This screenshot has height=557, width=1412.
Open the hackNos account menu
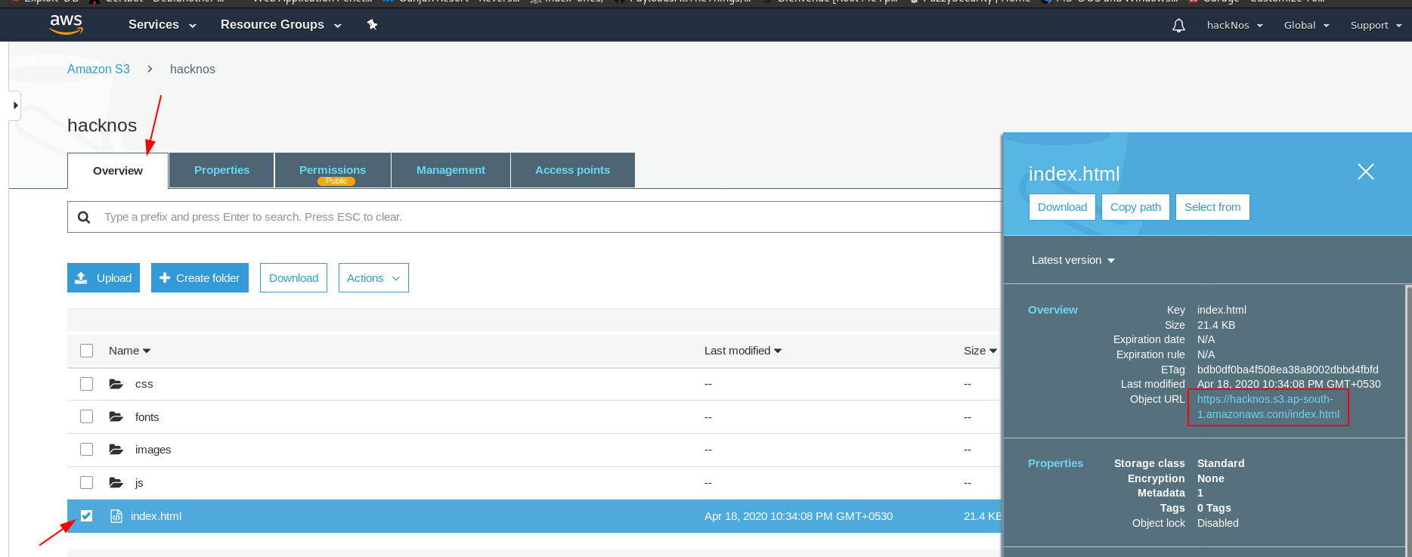(x=1235, y=25)
